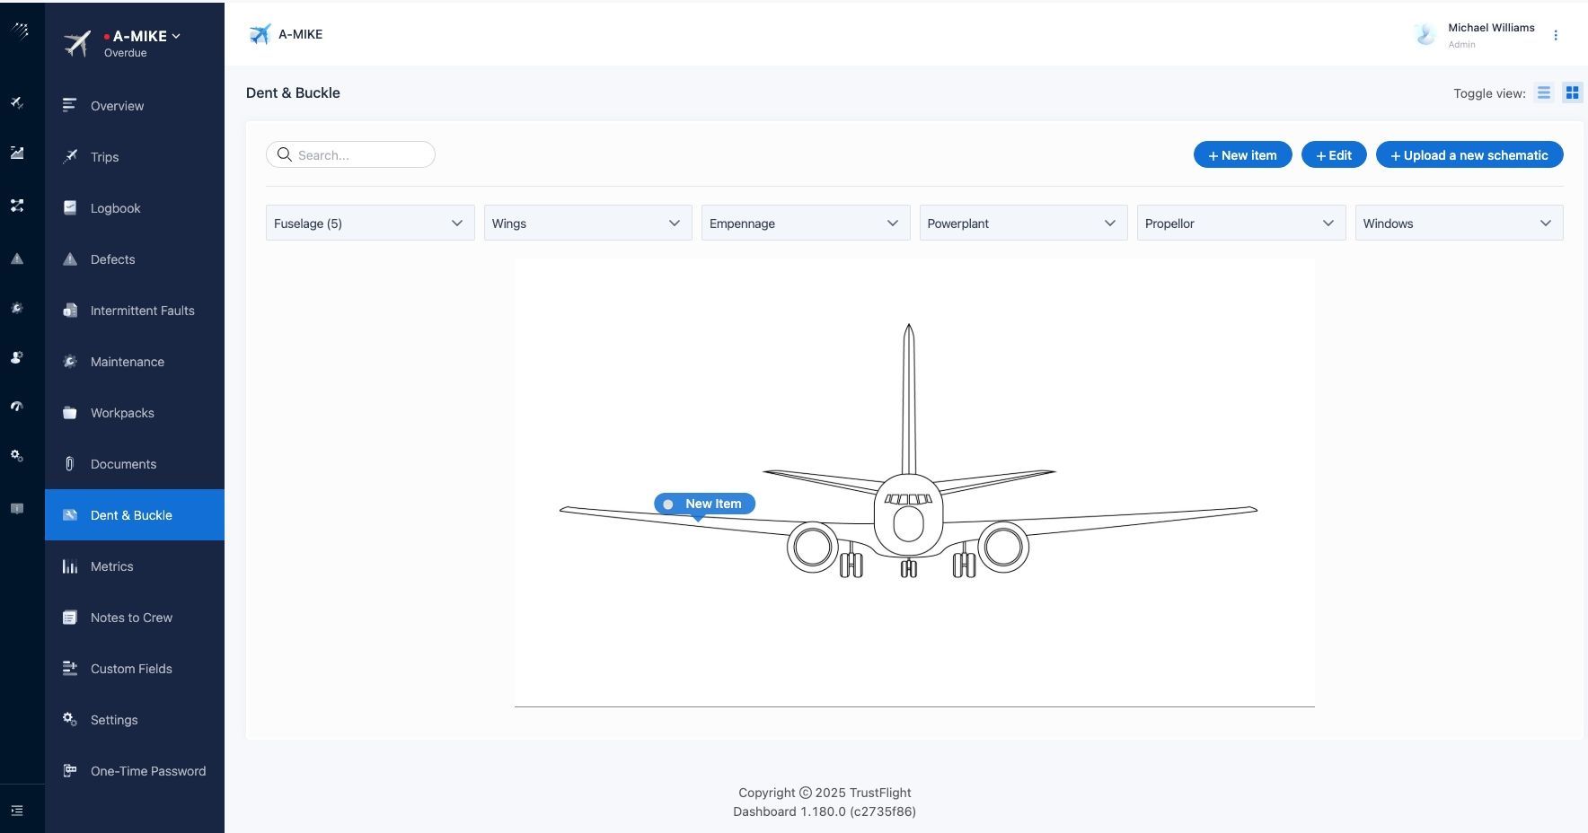Click Upload a new schematic button
The width and height of the screenshot is (1588, 833).
[1469, 154]
